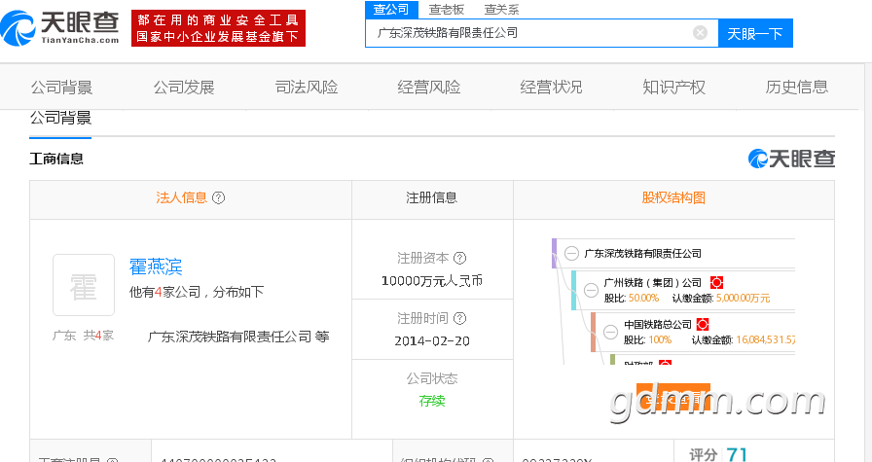The height and width of the screenshot is (462, 872).
Task: Switch to the 查公司 search tab
Action: (x=391, y=10)
